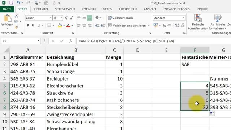
Task: Cut selection with the scissors icon
Action: pos(17,16)
